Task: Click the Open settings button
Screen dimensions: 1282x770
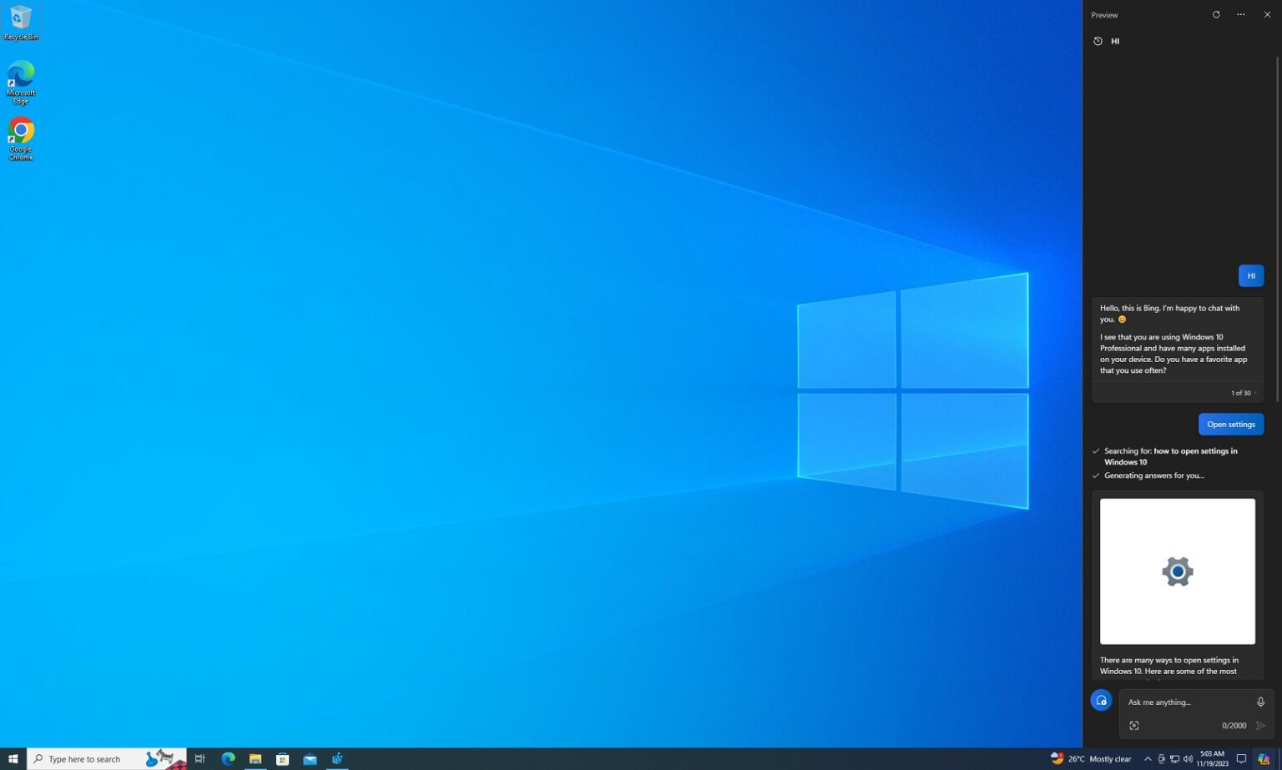Action: pyautogui.click(x=1230, y=424)
